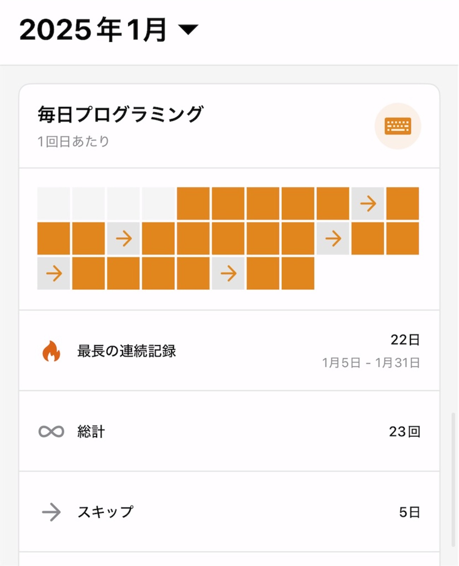This screenshot has height=566, width=459.
Task: Tap the skip arrow cell between orange cells in the third row
Action: (228, 273)
